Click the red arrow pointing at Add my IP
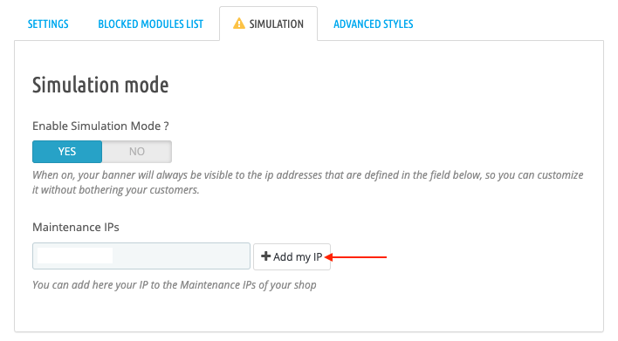The height and width of the screenshot is (341, 618). coord(356,257)
